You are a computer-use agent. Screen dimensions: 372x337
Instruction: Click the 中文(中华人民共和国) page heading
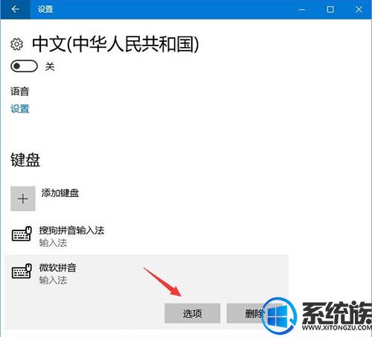point(115,44)
